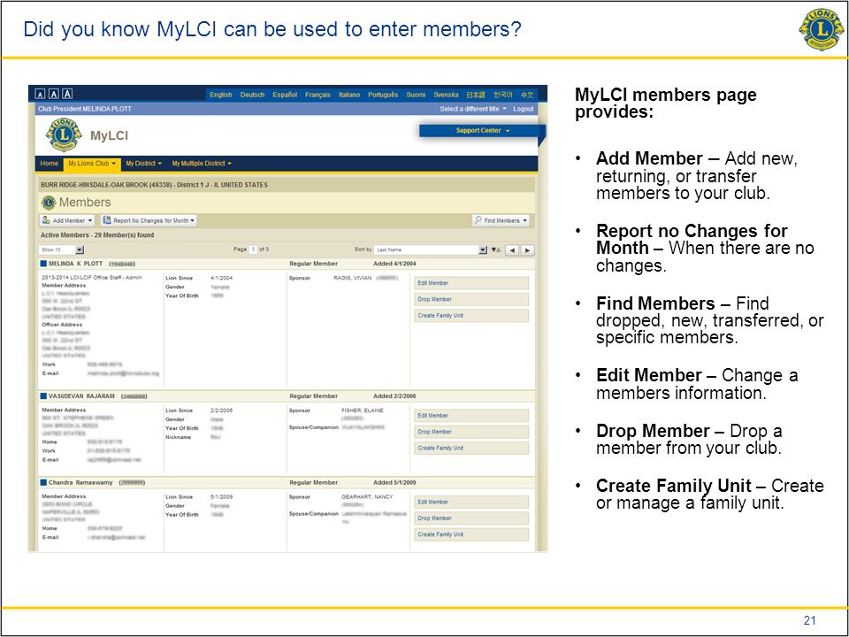Click Create Family Unit for VASUDEVAN RAJARAM
849x637 pixels.
click(x=471, y=448)
